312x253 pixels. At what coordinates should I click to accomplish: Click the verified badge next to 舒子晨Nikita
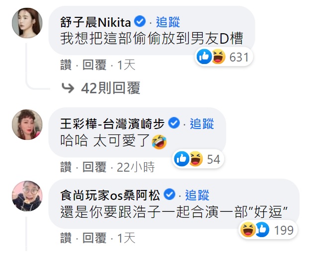(140, 21)
